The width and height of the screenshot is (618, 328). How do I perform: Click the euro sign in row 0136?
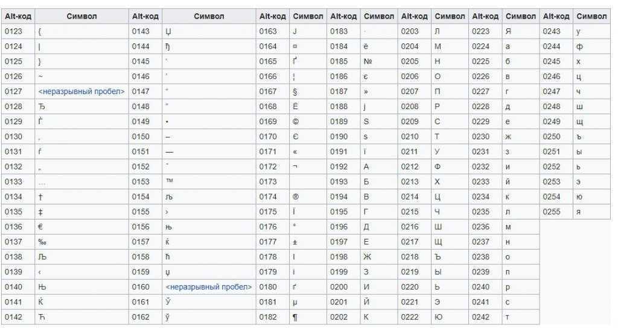40,227
